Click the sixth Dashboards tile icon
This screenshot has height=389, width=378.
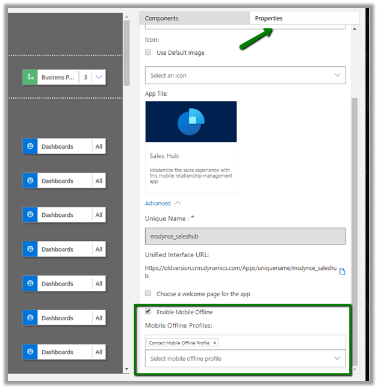30,318
